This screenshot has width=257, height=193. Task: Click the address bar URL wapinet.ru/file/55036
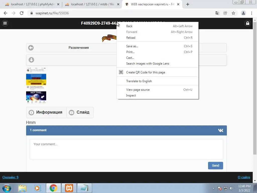[x=52, y=13]
